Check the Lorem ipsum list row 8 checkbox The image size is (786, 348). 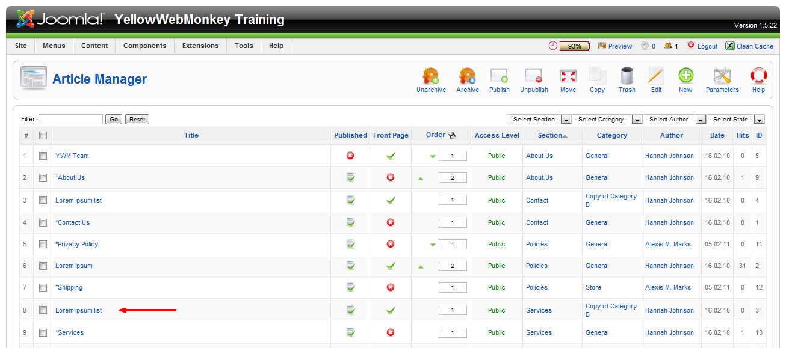pos(43,310)
